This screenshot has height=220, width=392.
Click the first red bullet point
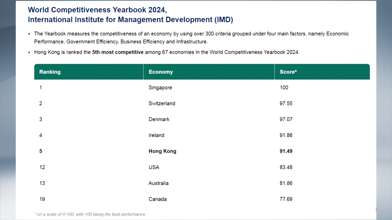(x=29, y=34)
